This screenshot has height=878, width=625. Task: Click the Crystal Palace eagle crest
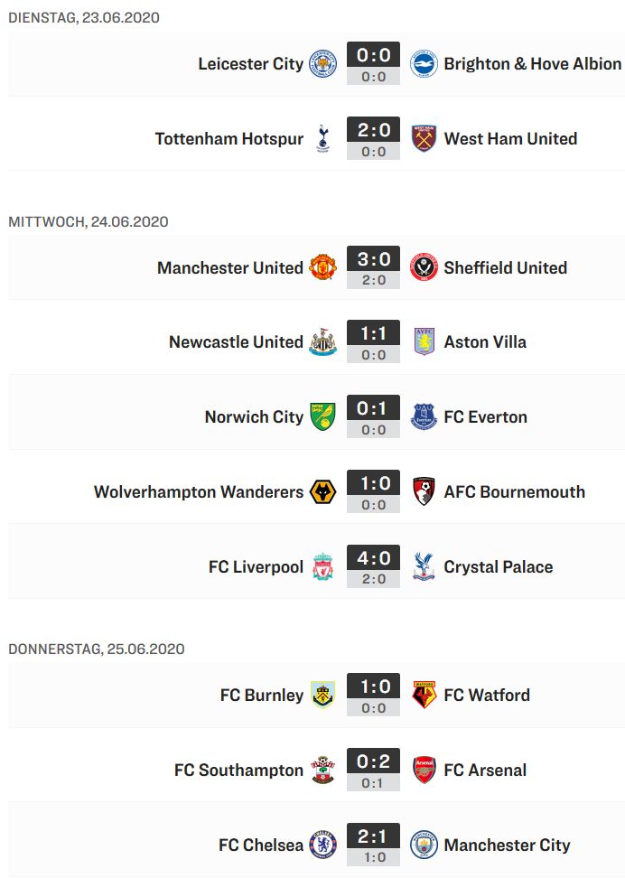[x=424, y=566]
